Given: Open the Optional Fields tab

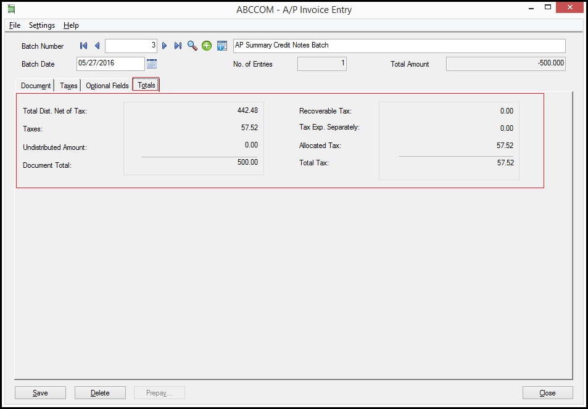Looking at the screenshot, I should point(107,86).
